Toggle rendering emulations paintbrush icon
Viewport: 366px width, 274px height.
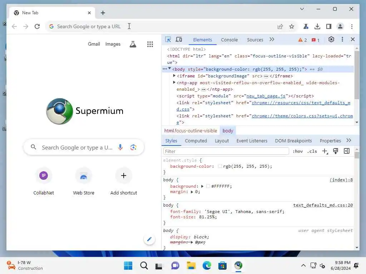335,151
